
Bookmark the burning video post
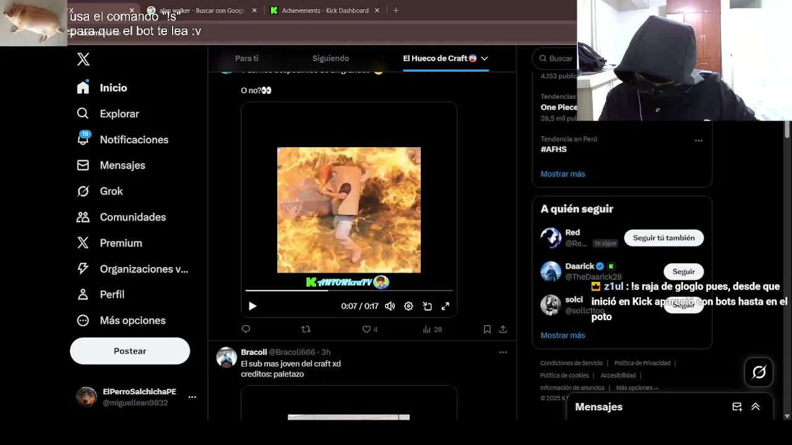(487, 329)
